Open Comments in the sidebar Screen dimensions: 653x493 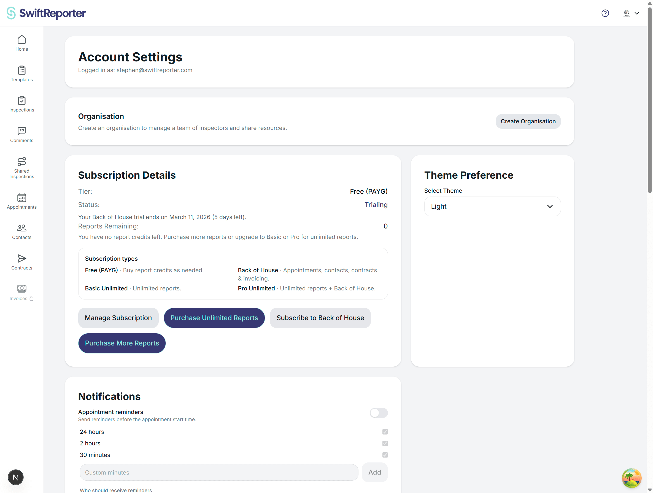click(22, 135)
